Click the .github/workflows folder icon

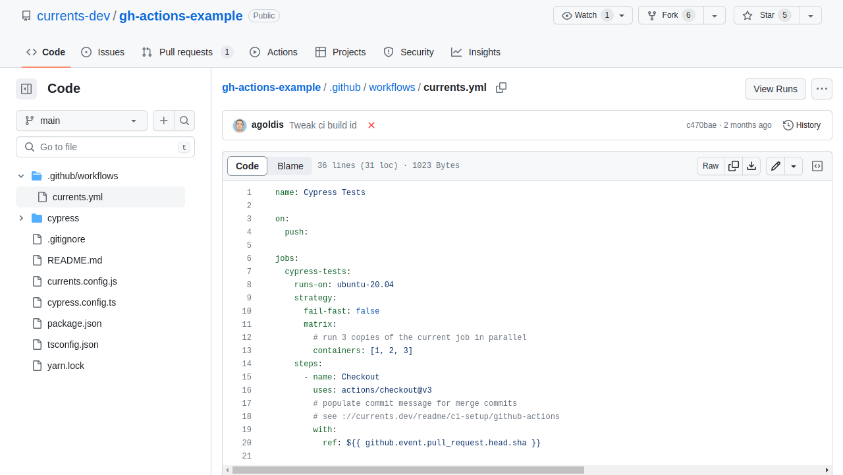click(x=37, y=176)
